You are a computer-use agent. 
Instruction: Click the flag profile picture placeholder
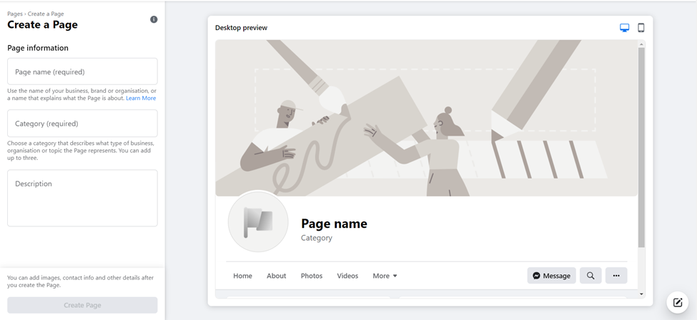coord(258,221)
